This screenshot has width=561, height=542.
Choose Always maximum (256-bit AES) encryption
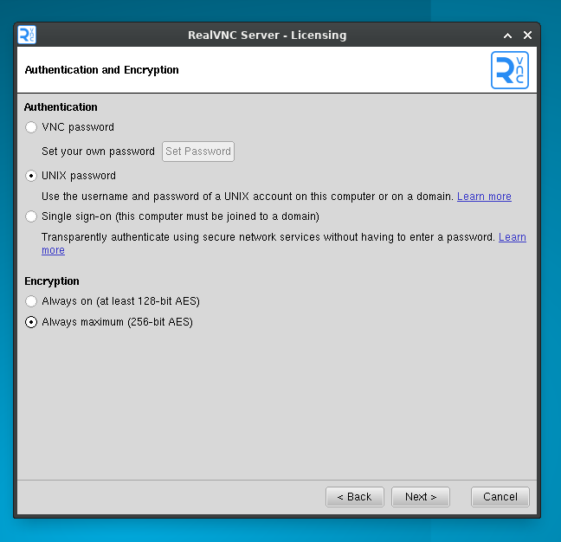(32, 322)
